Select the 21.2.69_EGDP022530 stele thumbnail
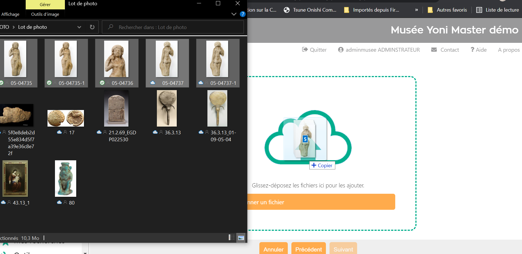This screenshot has width=522, height=254. (116, 109)
